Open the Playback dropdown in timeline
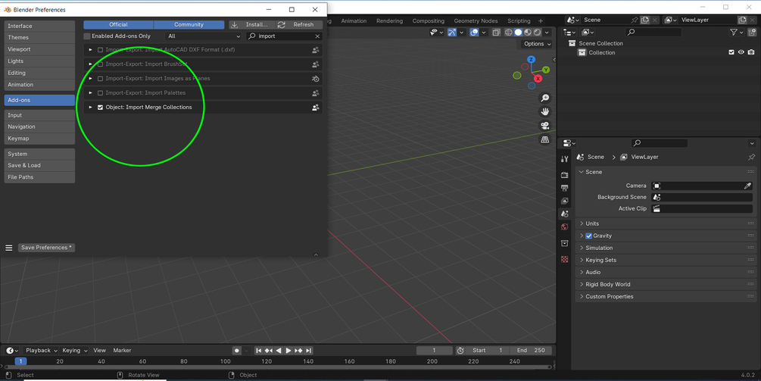The width and height of the screenshot is (761, 381). tap(41, 351)
